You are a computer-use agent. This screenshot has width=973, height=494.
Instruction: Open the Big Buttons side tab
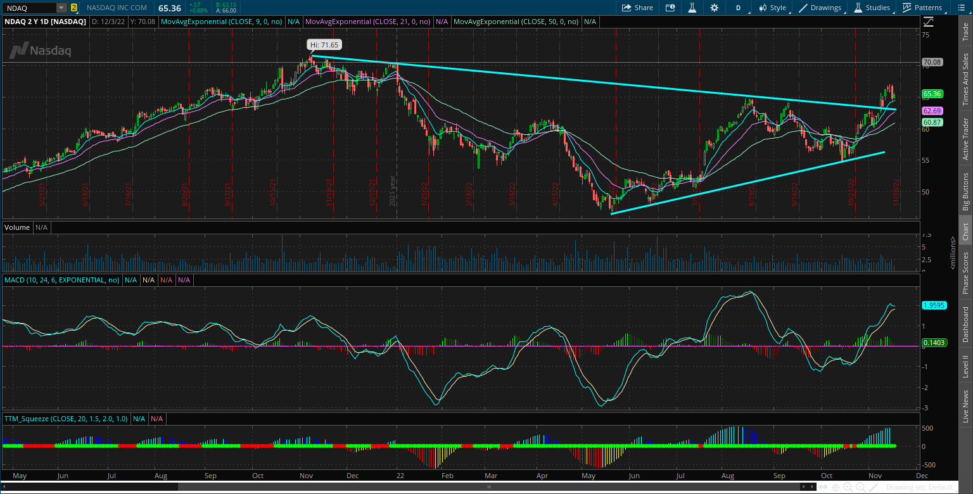(965, 191)
